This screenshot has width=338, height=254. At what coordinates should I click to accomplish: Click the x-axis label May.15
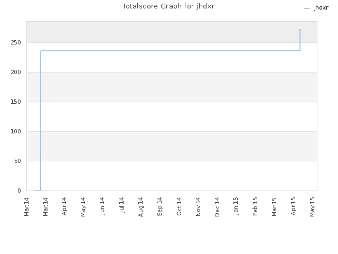click(x=312, y=207)
